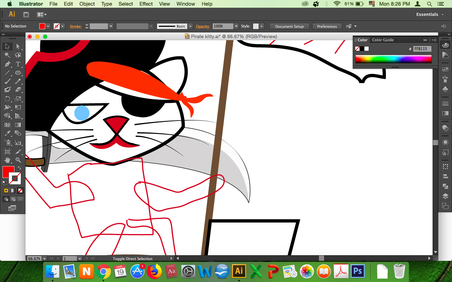
Task: Set paint mode to None
Action: [x=20, y=190]
